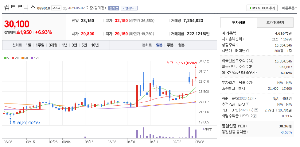Click the 투자의견 label
Viewport: 300px width, 147px height.
click(x=228, y=82)
